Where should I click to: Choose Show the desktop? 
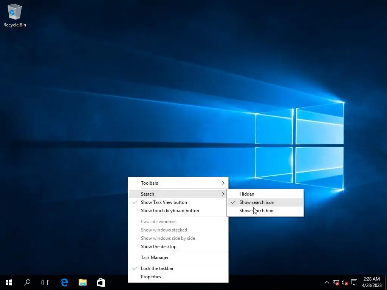pos(178,246)
